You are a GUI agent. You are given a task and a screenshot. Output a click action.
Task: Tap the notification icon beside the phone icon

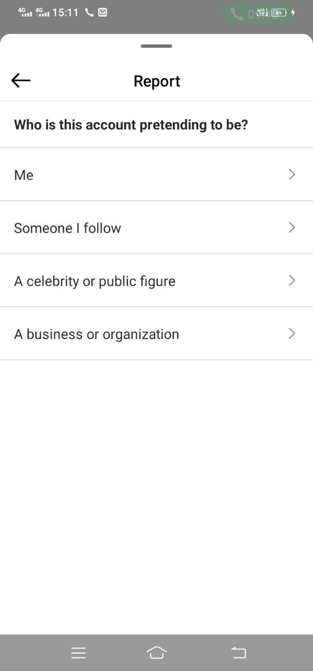pyautogui.click(x=103, y=12)
